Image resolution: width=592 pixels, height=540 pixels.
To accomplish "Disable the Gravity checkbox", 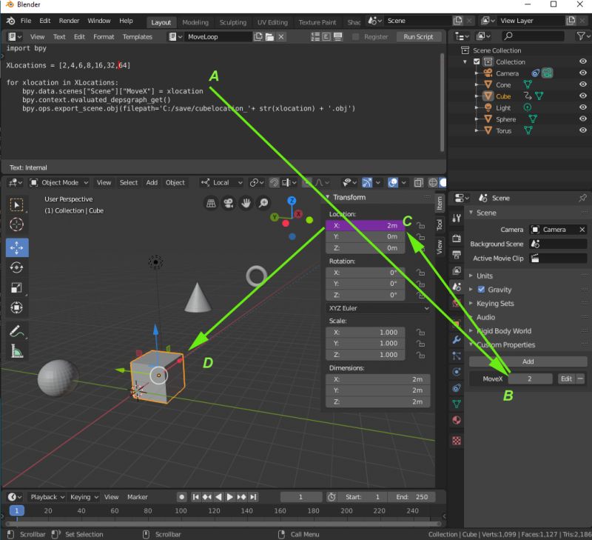I will (481, 290).
